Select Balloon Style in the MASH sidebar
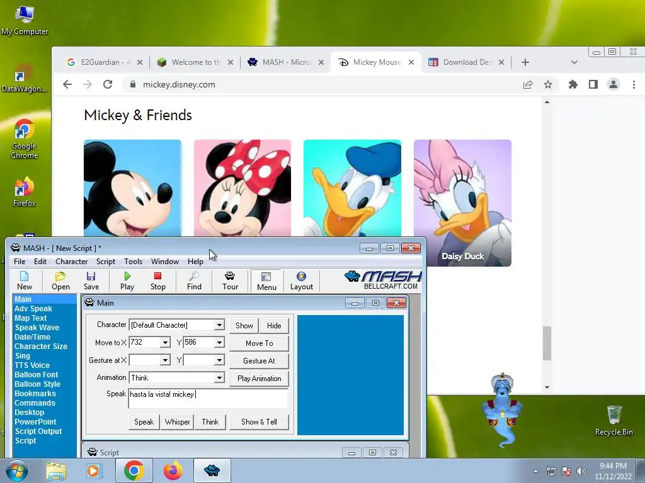Screen dimensions: 645x483 coord(37,384)
